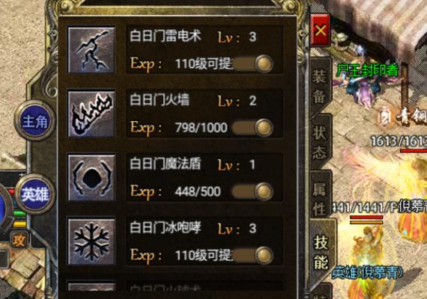The image size is (427, 299).
Task: Toggle the 白日门雷电术 skill switch
Action: pyautogui.click(x=252, y=64)
